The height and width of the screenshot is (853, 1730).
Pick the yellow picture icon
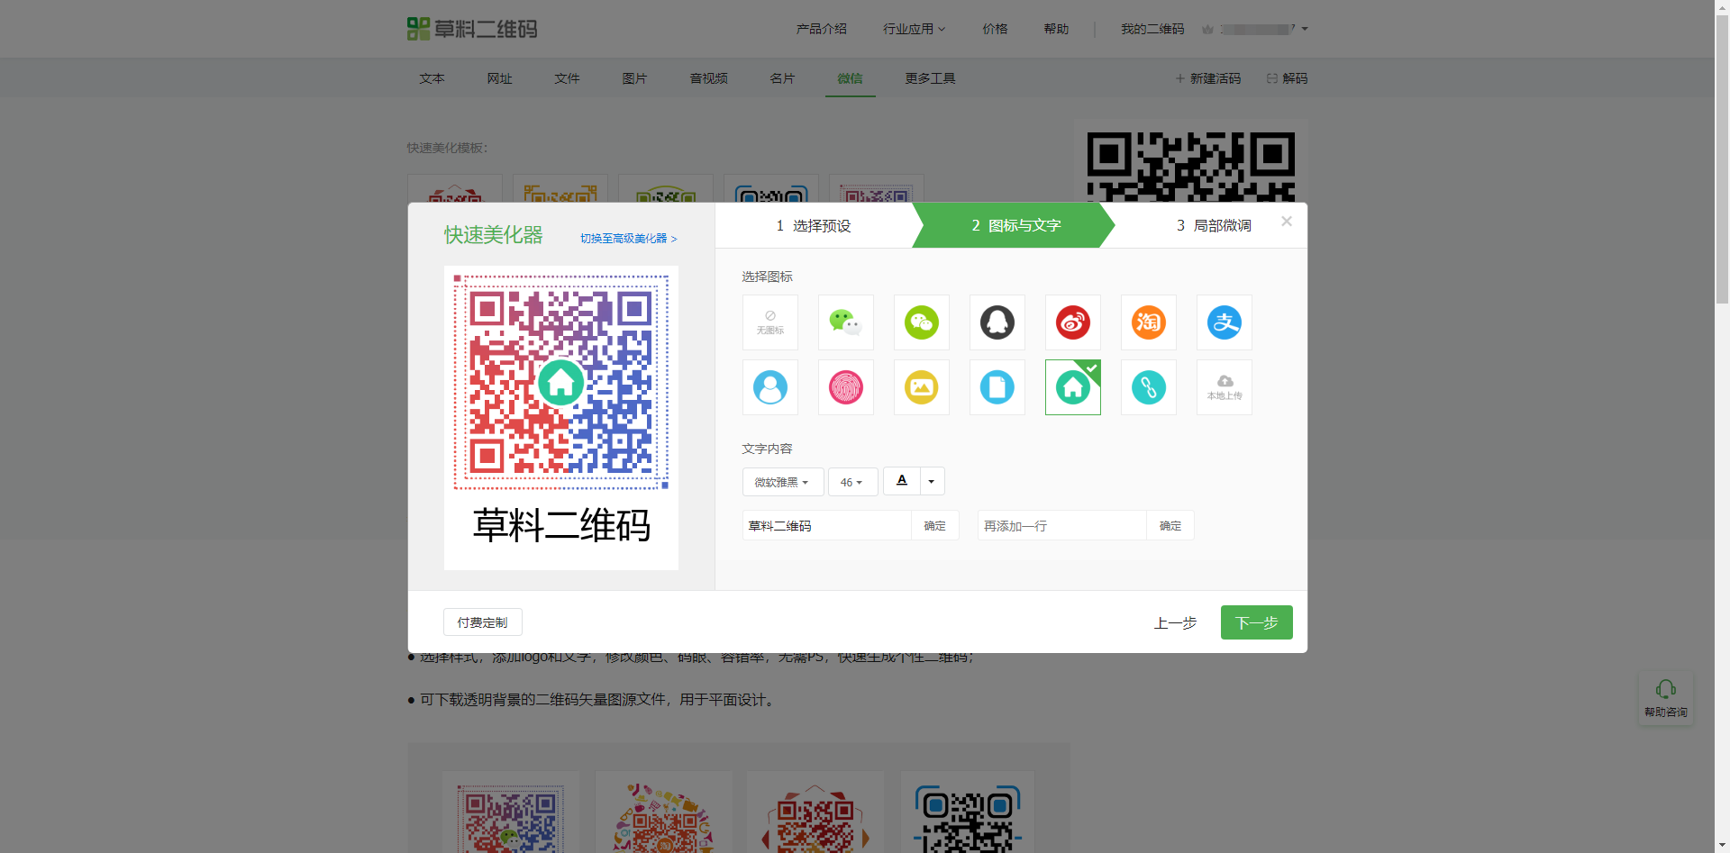pyautogui.click(x=922, y=387)
